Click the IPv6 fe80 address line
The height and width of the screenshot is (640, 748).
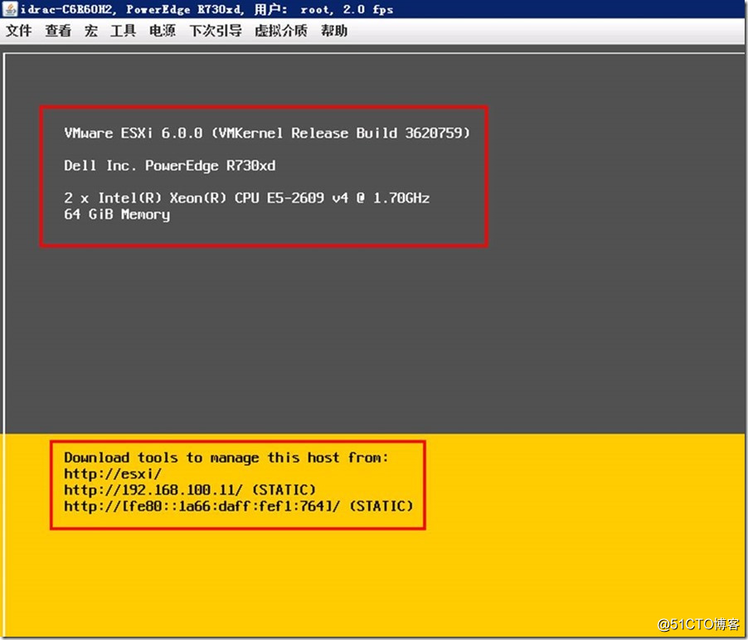[238, 506]
